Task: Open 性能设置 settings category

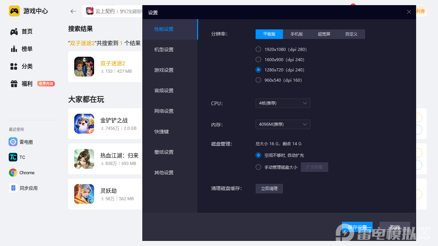Action: click(170, 29)
